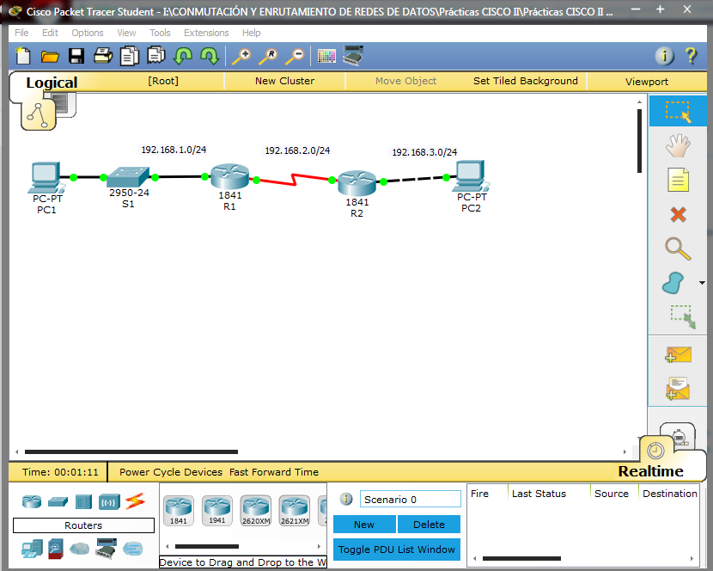Delete the current scenario
Screen dimensions: 713x571
coord(429,525)
